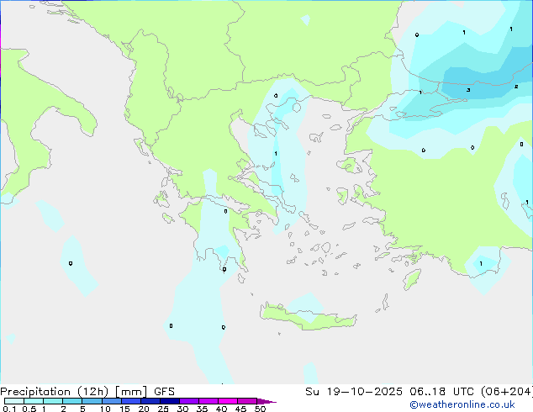Click the island of Rhodes on the map
Screen dimensions: 533x412
[412, 279]
